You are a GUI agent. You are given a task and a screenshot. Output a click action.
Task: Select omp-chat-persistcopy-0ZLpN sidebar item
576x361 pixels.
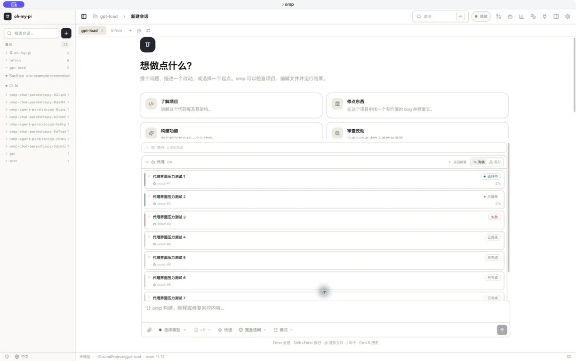38,95
